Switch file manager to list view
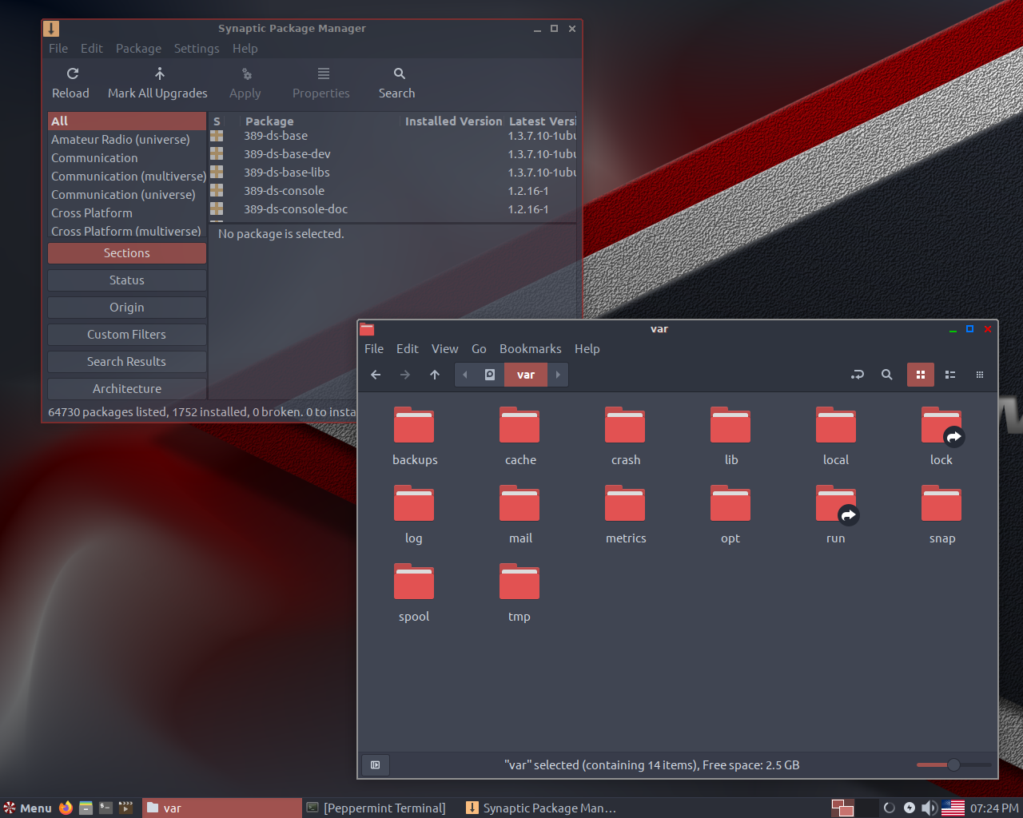 pyautogui.click(x=950, y=375)
